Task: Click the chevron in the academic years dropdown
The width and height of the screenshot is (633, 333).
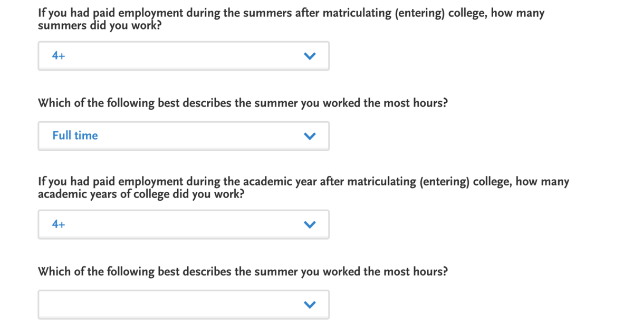Action: pyautogui.click(x=310, y=224)
